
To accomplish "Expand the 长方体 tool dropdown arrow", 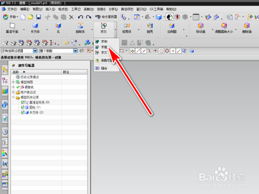I will [47, 29].
